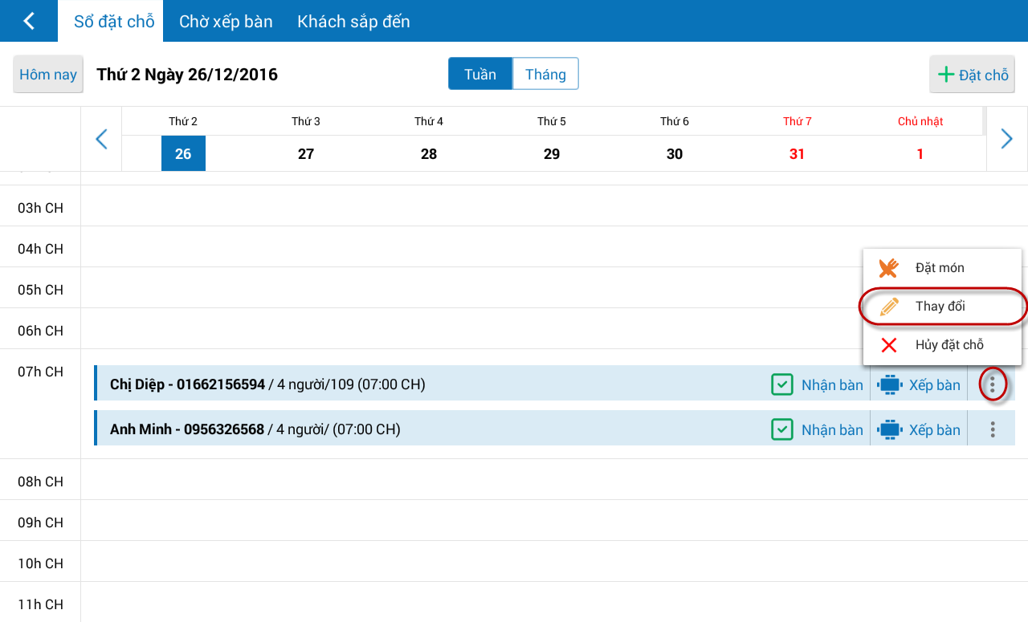This screenshot has width=1028, height=622.
Task: Click Nhận bàn for Anh Minh booking
Action: pyautogui.click(x=818, y=430)
